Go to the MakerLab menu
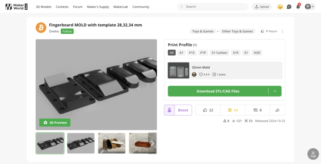 [x=121, y=7]
